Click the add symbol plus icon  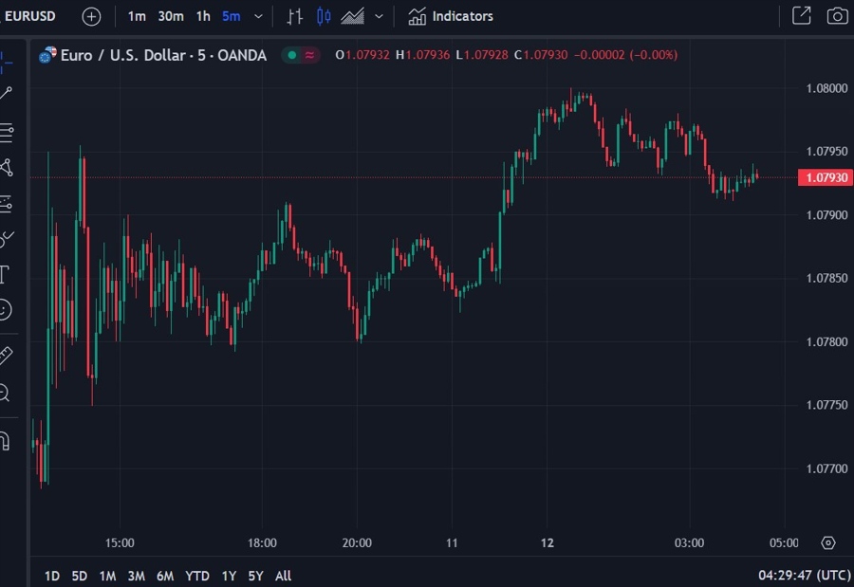tap(91, 17)
